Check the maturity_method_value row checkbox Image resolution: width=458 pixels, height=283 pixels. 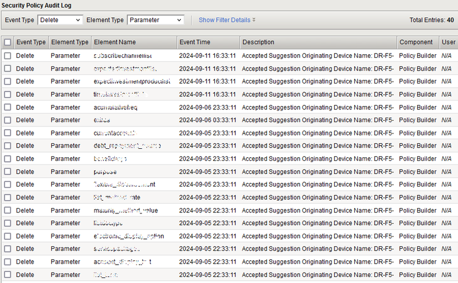pos(7,210)
